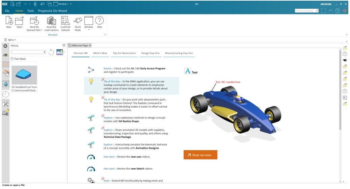Click the document list icon on right bar
Image resolution: width=350 pixels, height=189 pixels.
[345, 98]
